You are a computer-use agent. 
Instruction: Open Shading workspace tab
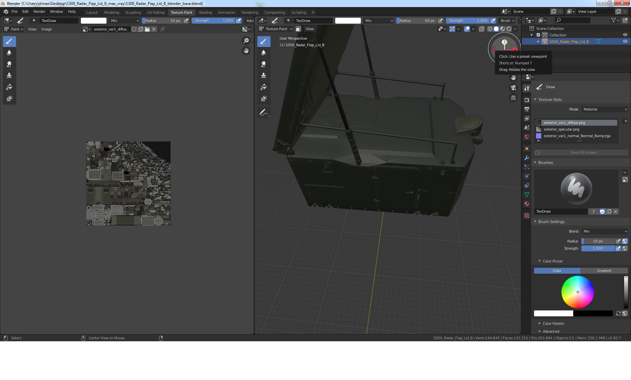pos(205,12)
